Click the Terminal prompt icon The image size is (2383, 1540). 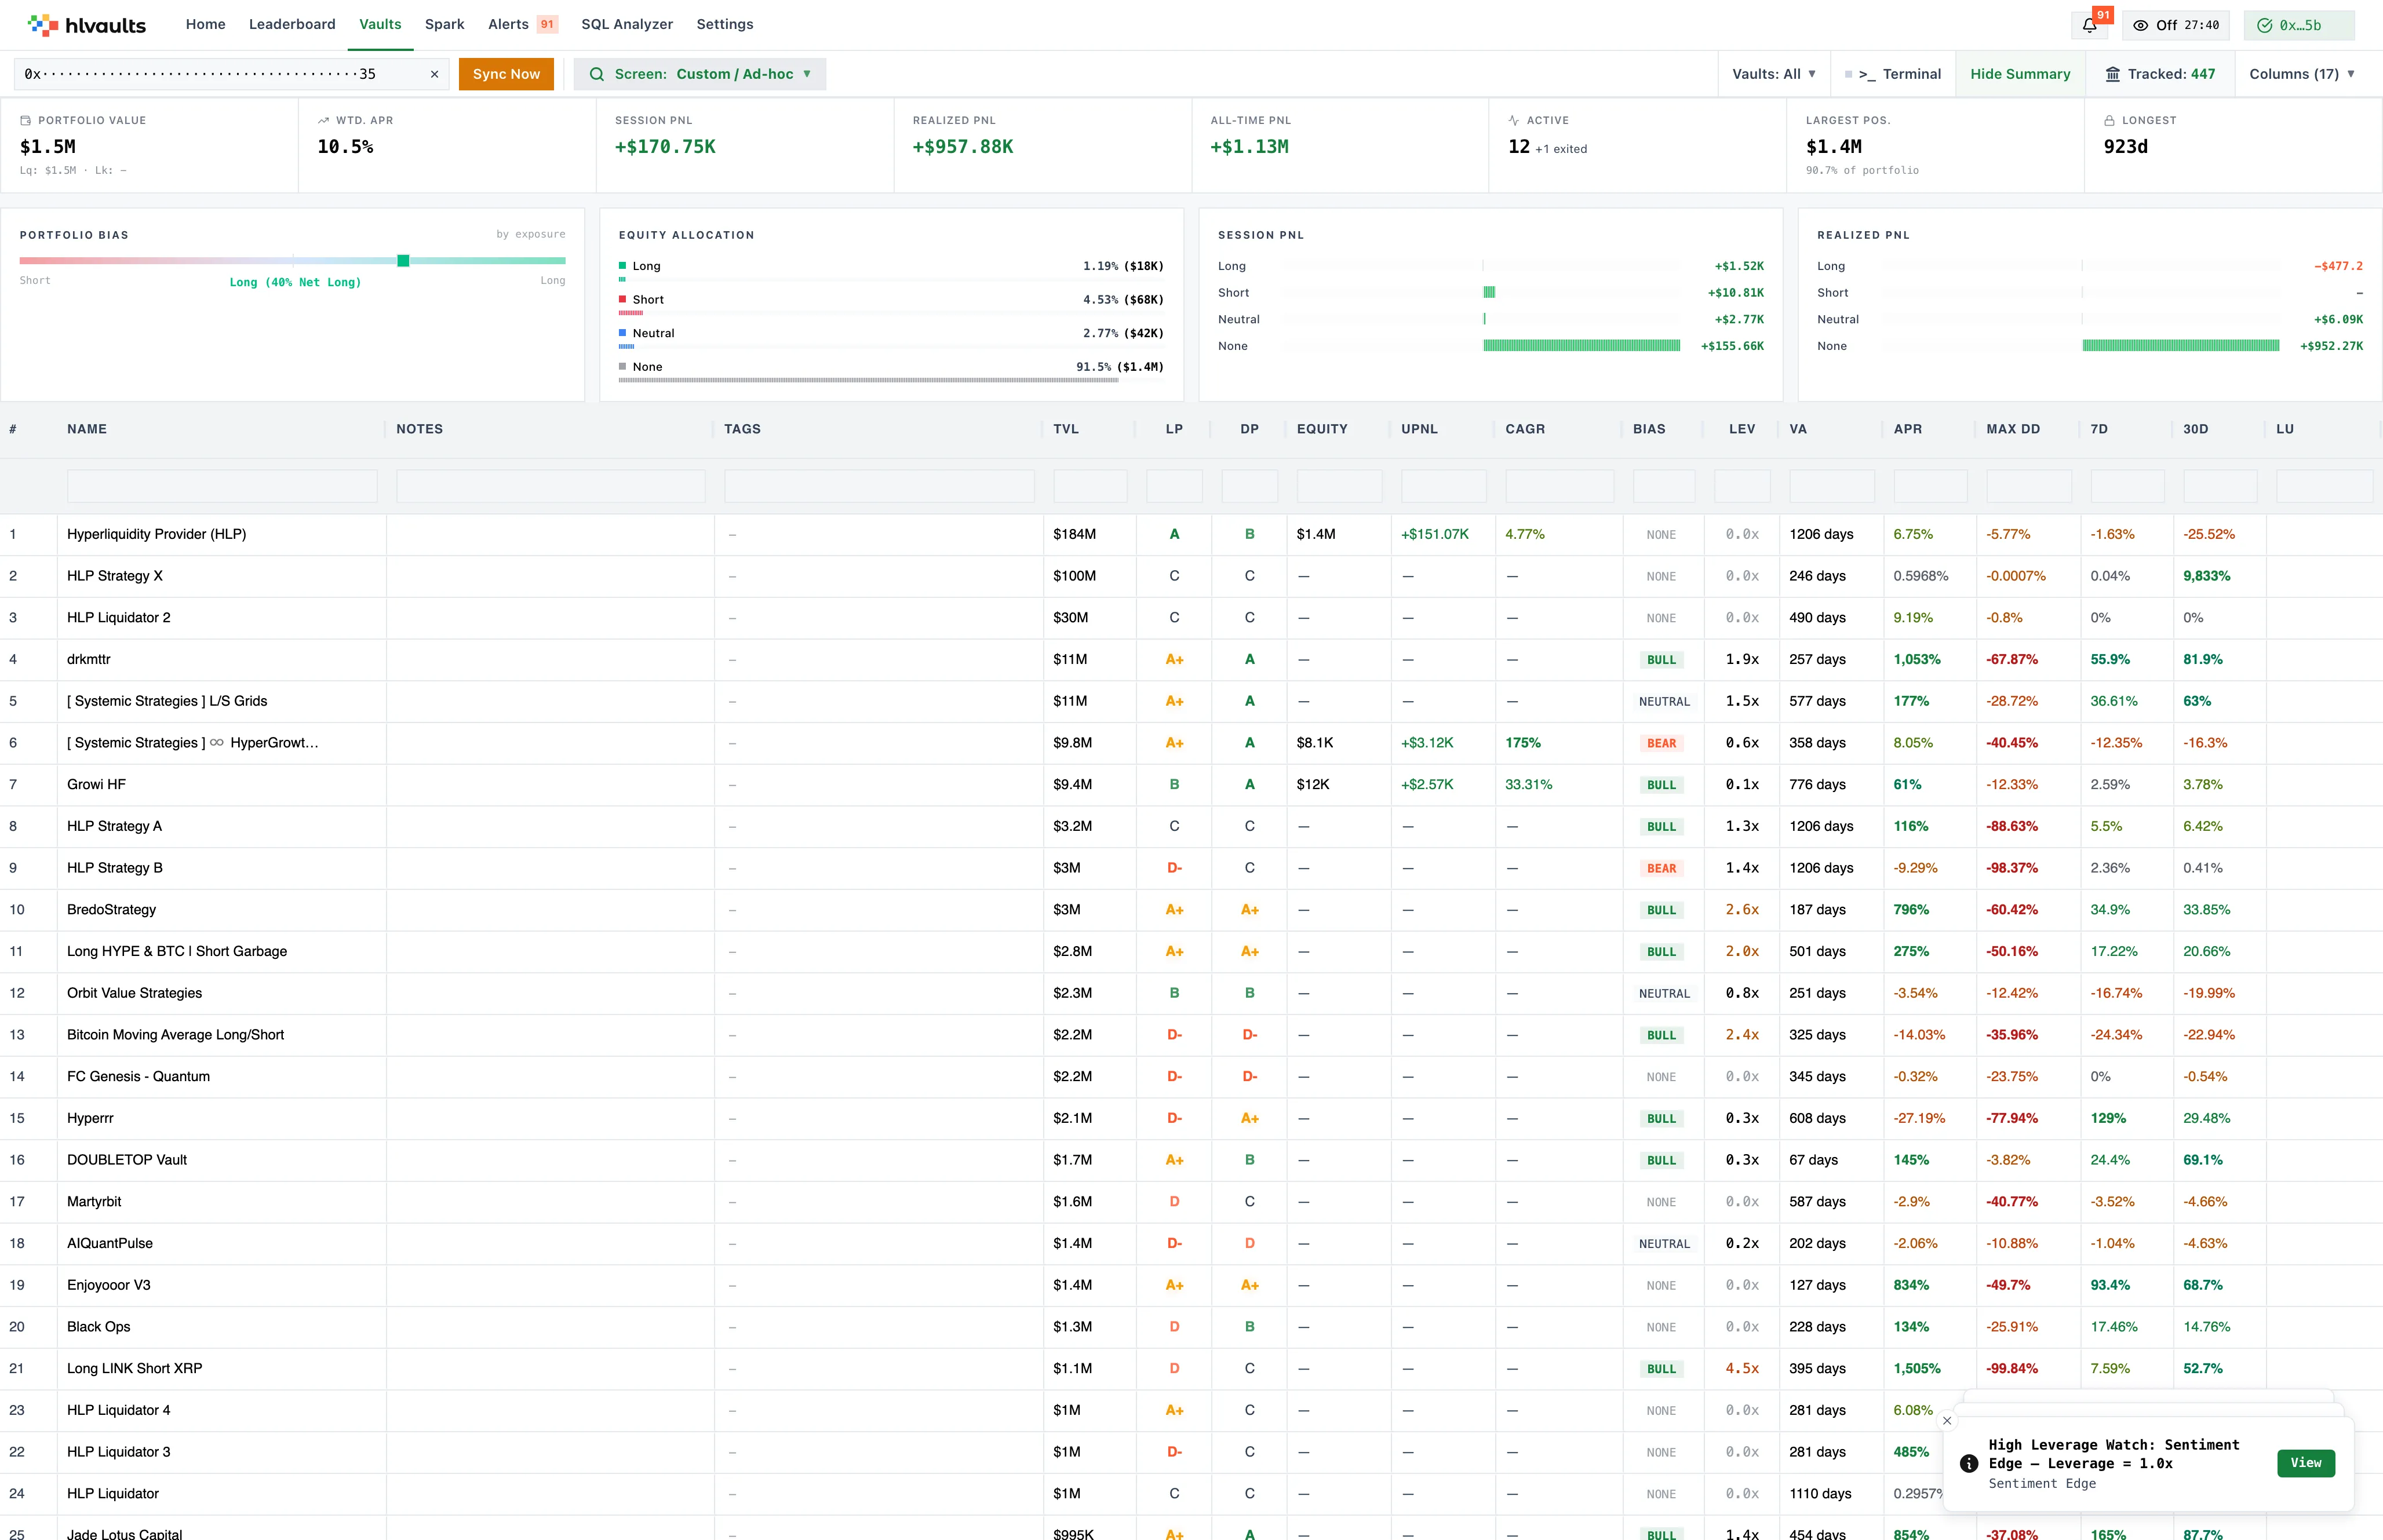coord(1866,74)
